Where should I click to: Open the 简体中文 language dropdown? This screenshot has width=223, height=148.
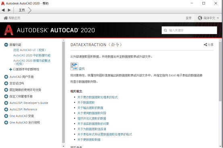(x=209, y=18)
